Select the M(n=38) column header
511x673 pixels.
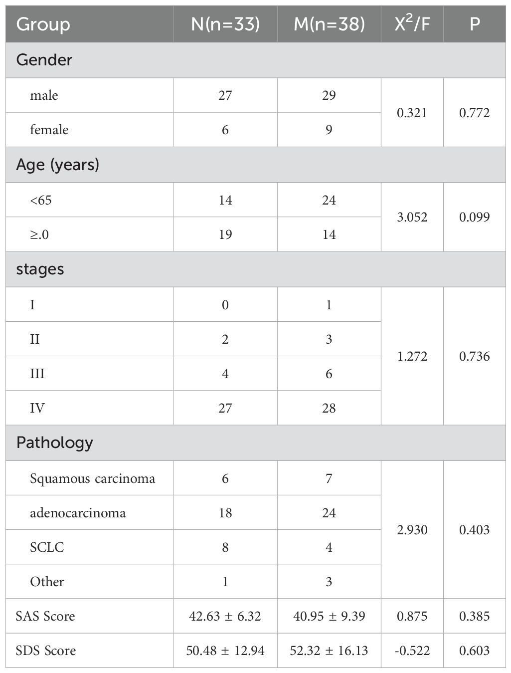click(x=329, y=24)
